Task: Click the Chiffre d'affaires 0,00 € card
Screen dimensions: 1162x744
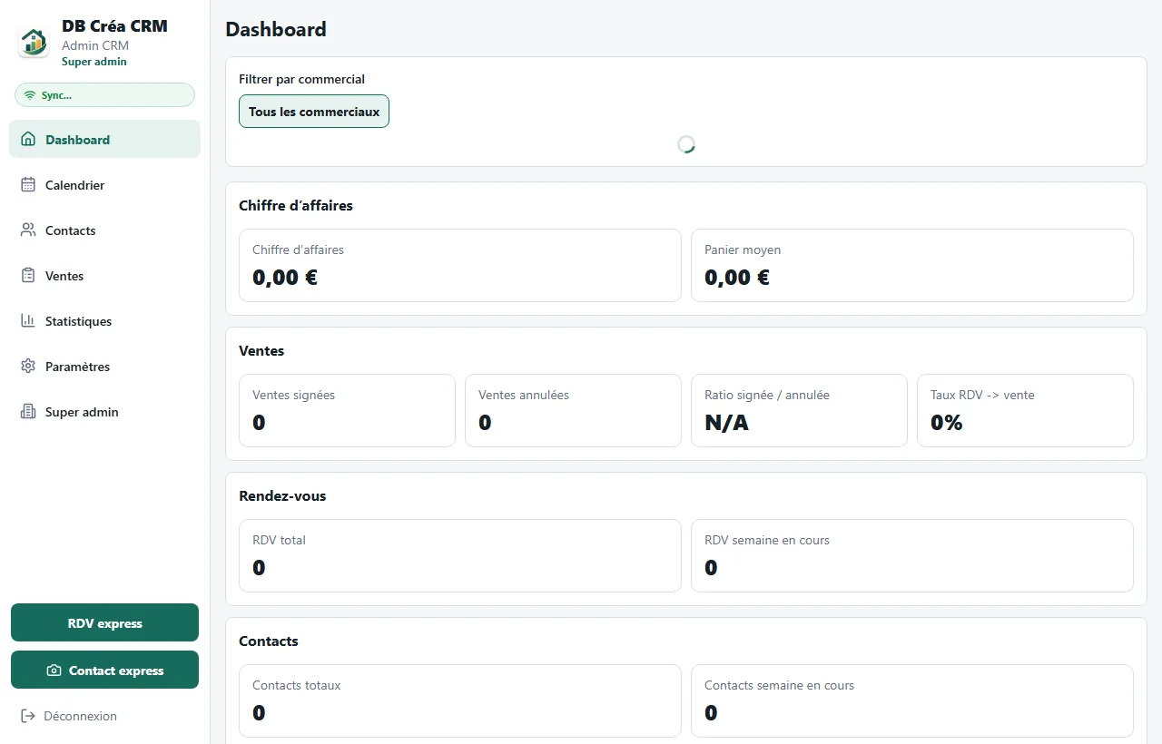Action: 459,265
